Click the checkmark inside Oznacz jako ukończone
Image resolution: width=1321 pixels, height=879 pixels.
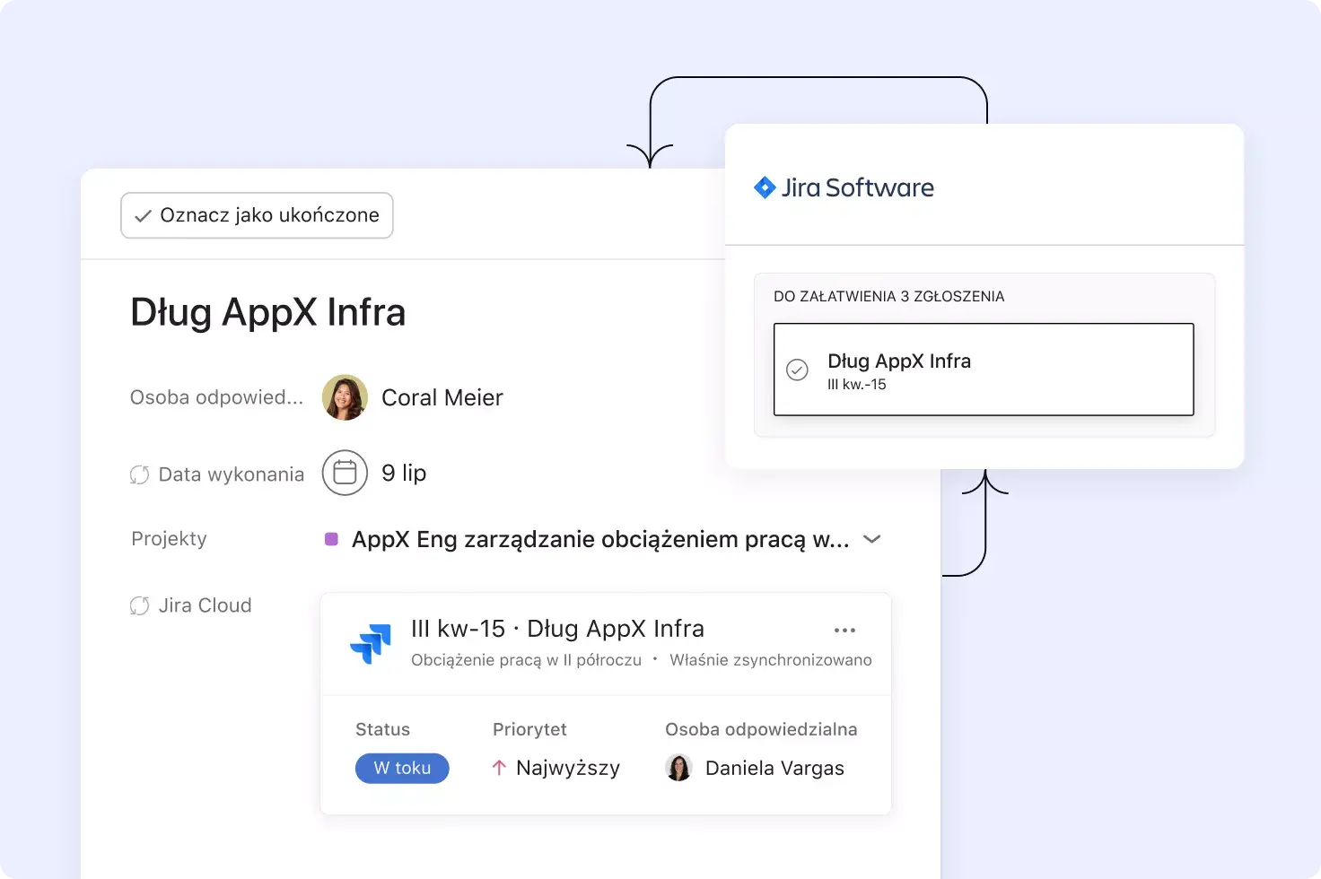143,215
